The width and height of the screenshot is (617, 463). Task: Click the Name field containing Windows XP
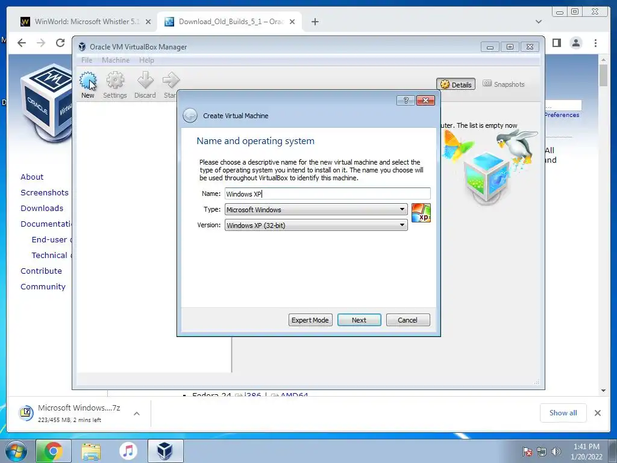[x=327, y=194]
